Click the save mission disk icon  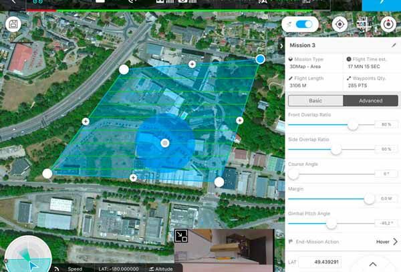13,24
